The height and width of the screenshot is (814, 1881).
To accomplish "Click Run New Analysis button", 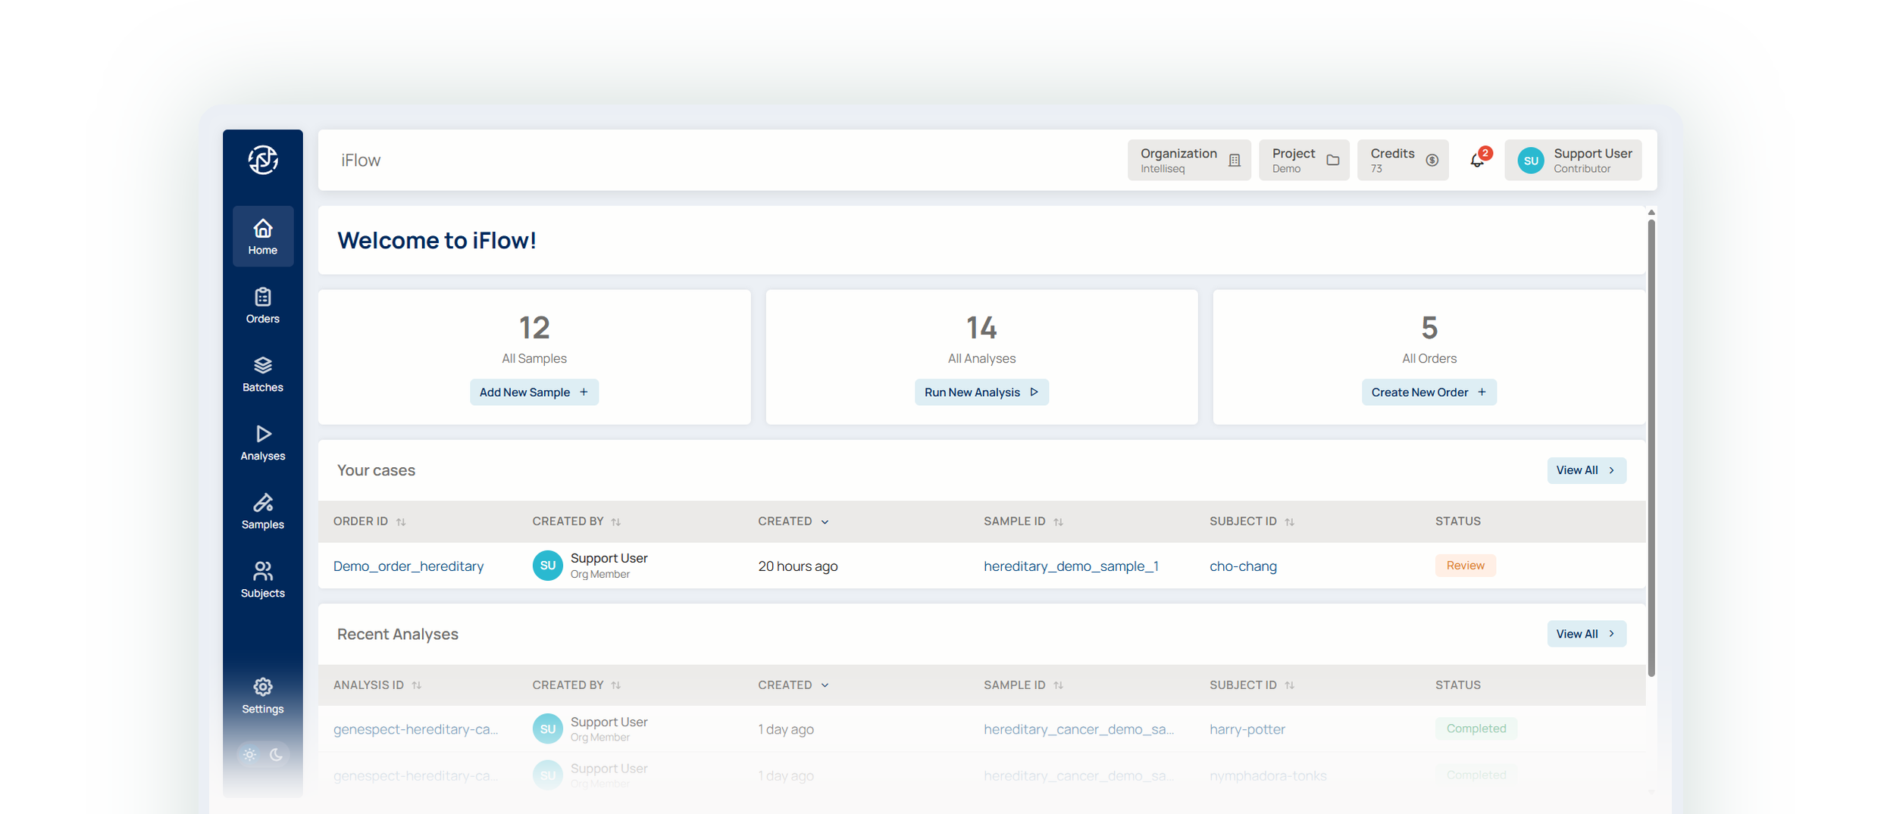I will (x=981, y=392).
